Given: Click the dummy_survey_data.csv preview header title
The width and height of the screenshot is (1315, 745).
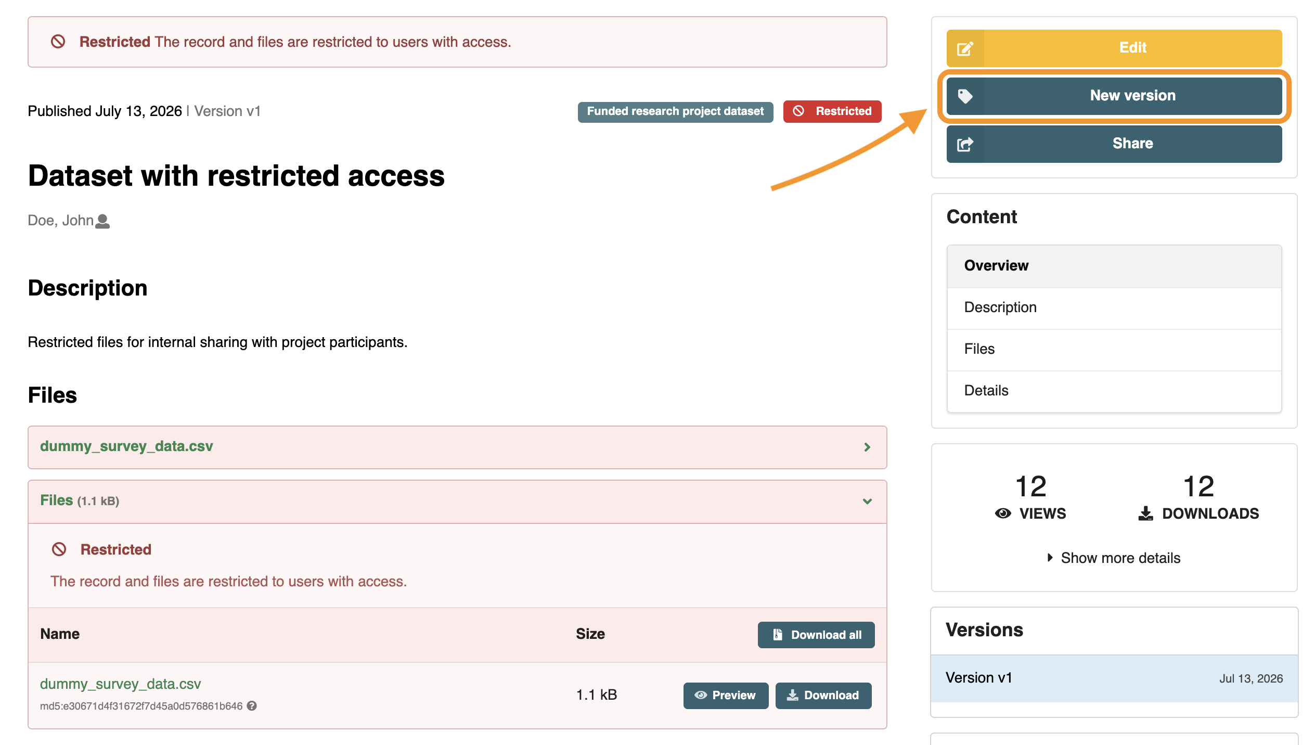Looking at the screenshot, I should [126, 446].
